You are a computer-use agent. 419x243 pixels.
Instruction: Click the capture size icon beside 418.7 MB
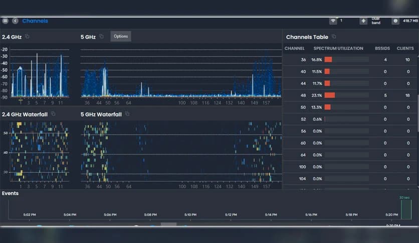pyautogui.click(x=395, y=21)
